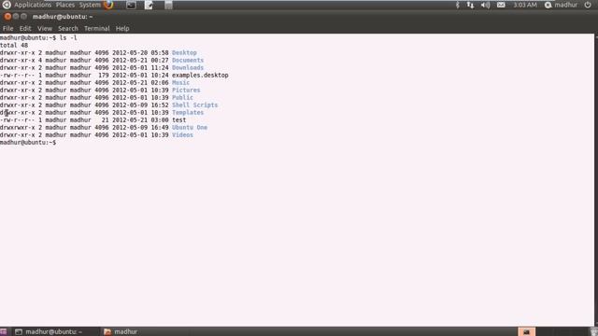Screen dimensions: 598x336
Task: Click the Pictures directory name
Action: (x=186, y=91)
